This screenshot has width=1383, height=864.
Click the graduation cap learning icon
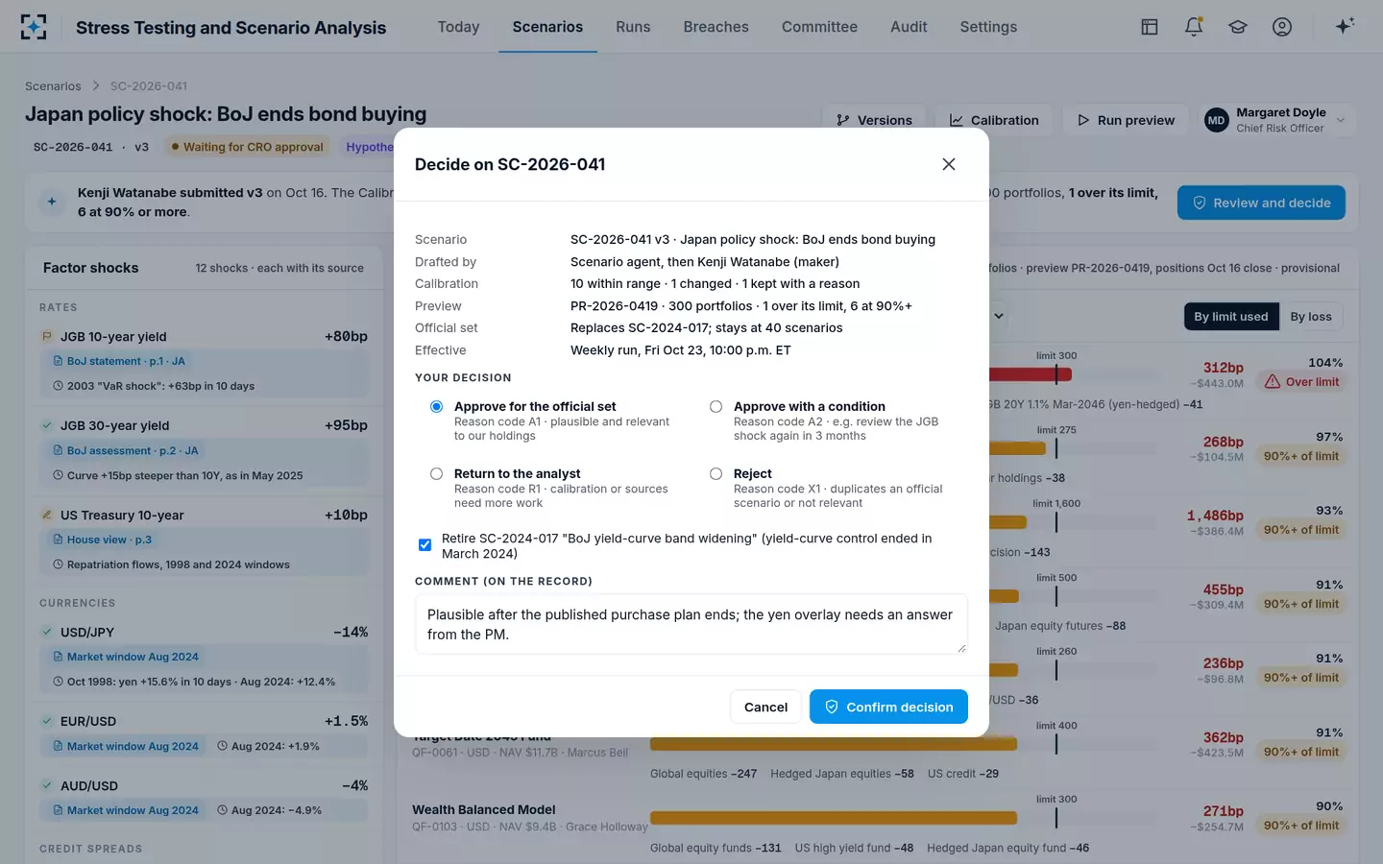tap(1238, 27)
